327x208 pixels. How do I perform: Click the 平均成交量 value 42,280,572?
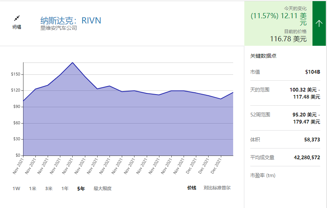click(x=307, y=157)
